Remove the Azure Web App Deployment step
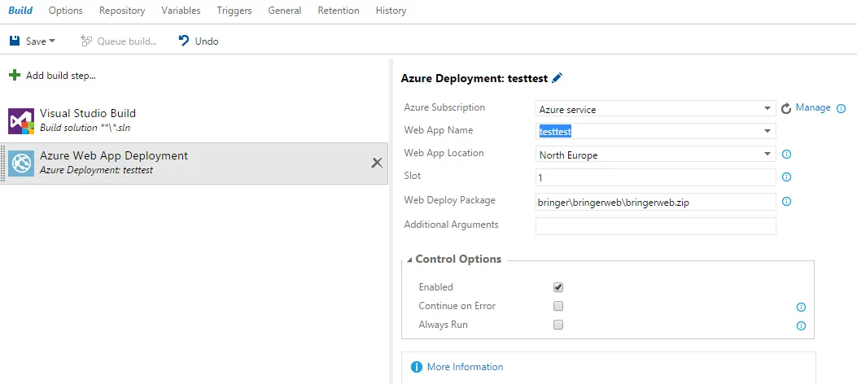Viewport: 857px width, 384px height. (377, 163)
